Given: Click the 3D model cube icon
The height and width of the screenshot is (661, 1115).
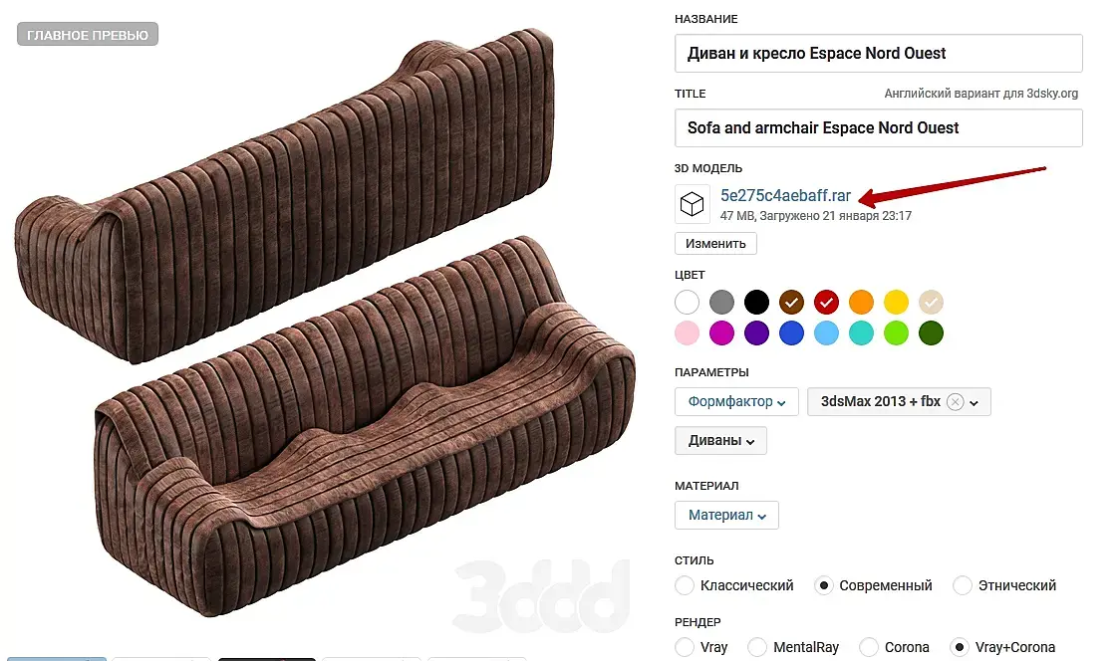Looking at the screenshot, I should pyautogui.click(x=692, y=204).
